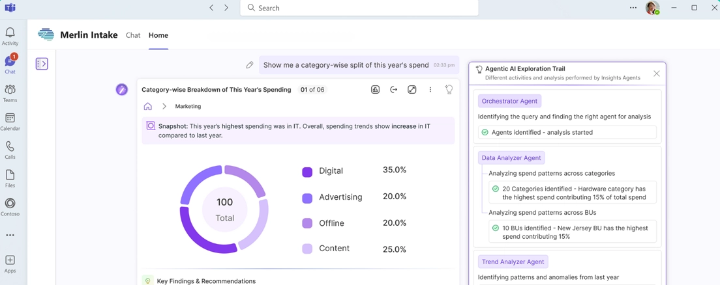This screenshot has width=720, height=285.
Task: Click the Microsoft Teams logo
Action: point(10,8)
